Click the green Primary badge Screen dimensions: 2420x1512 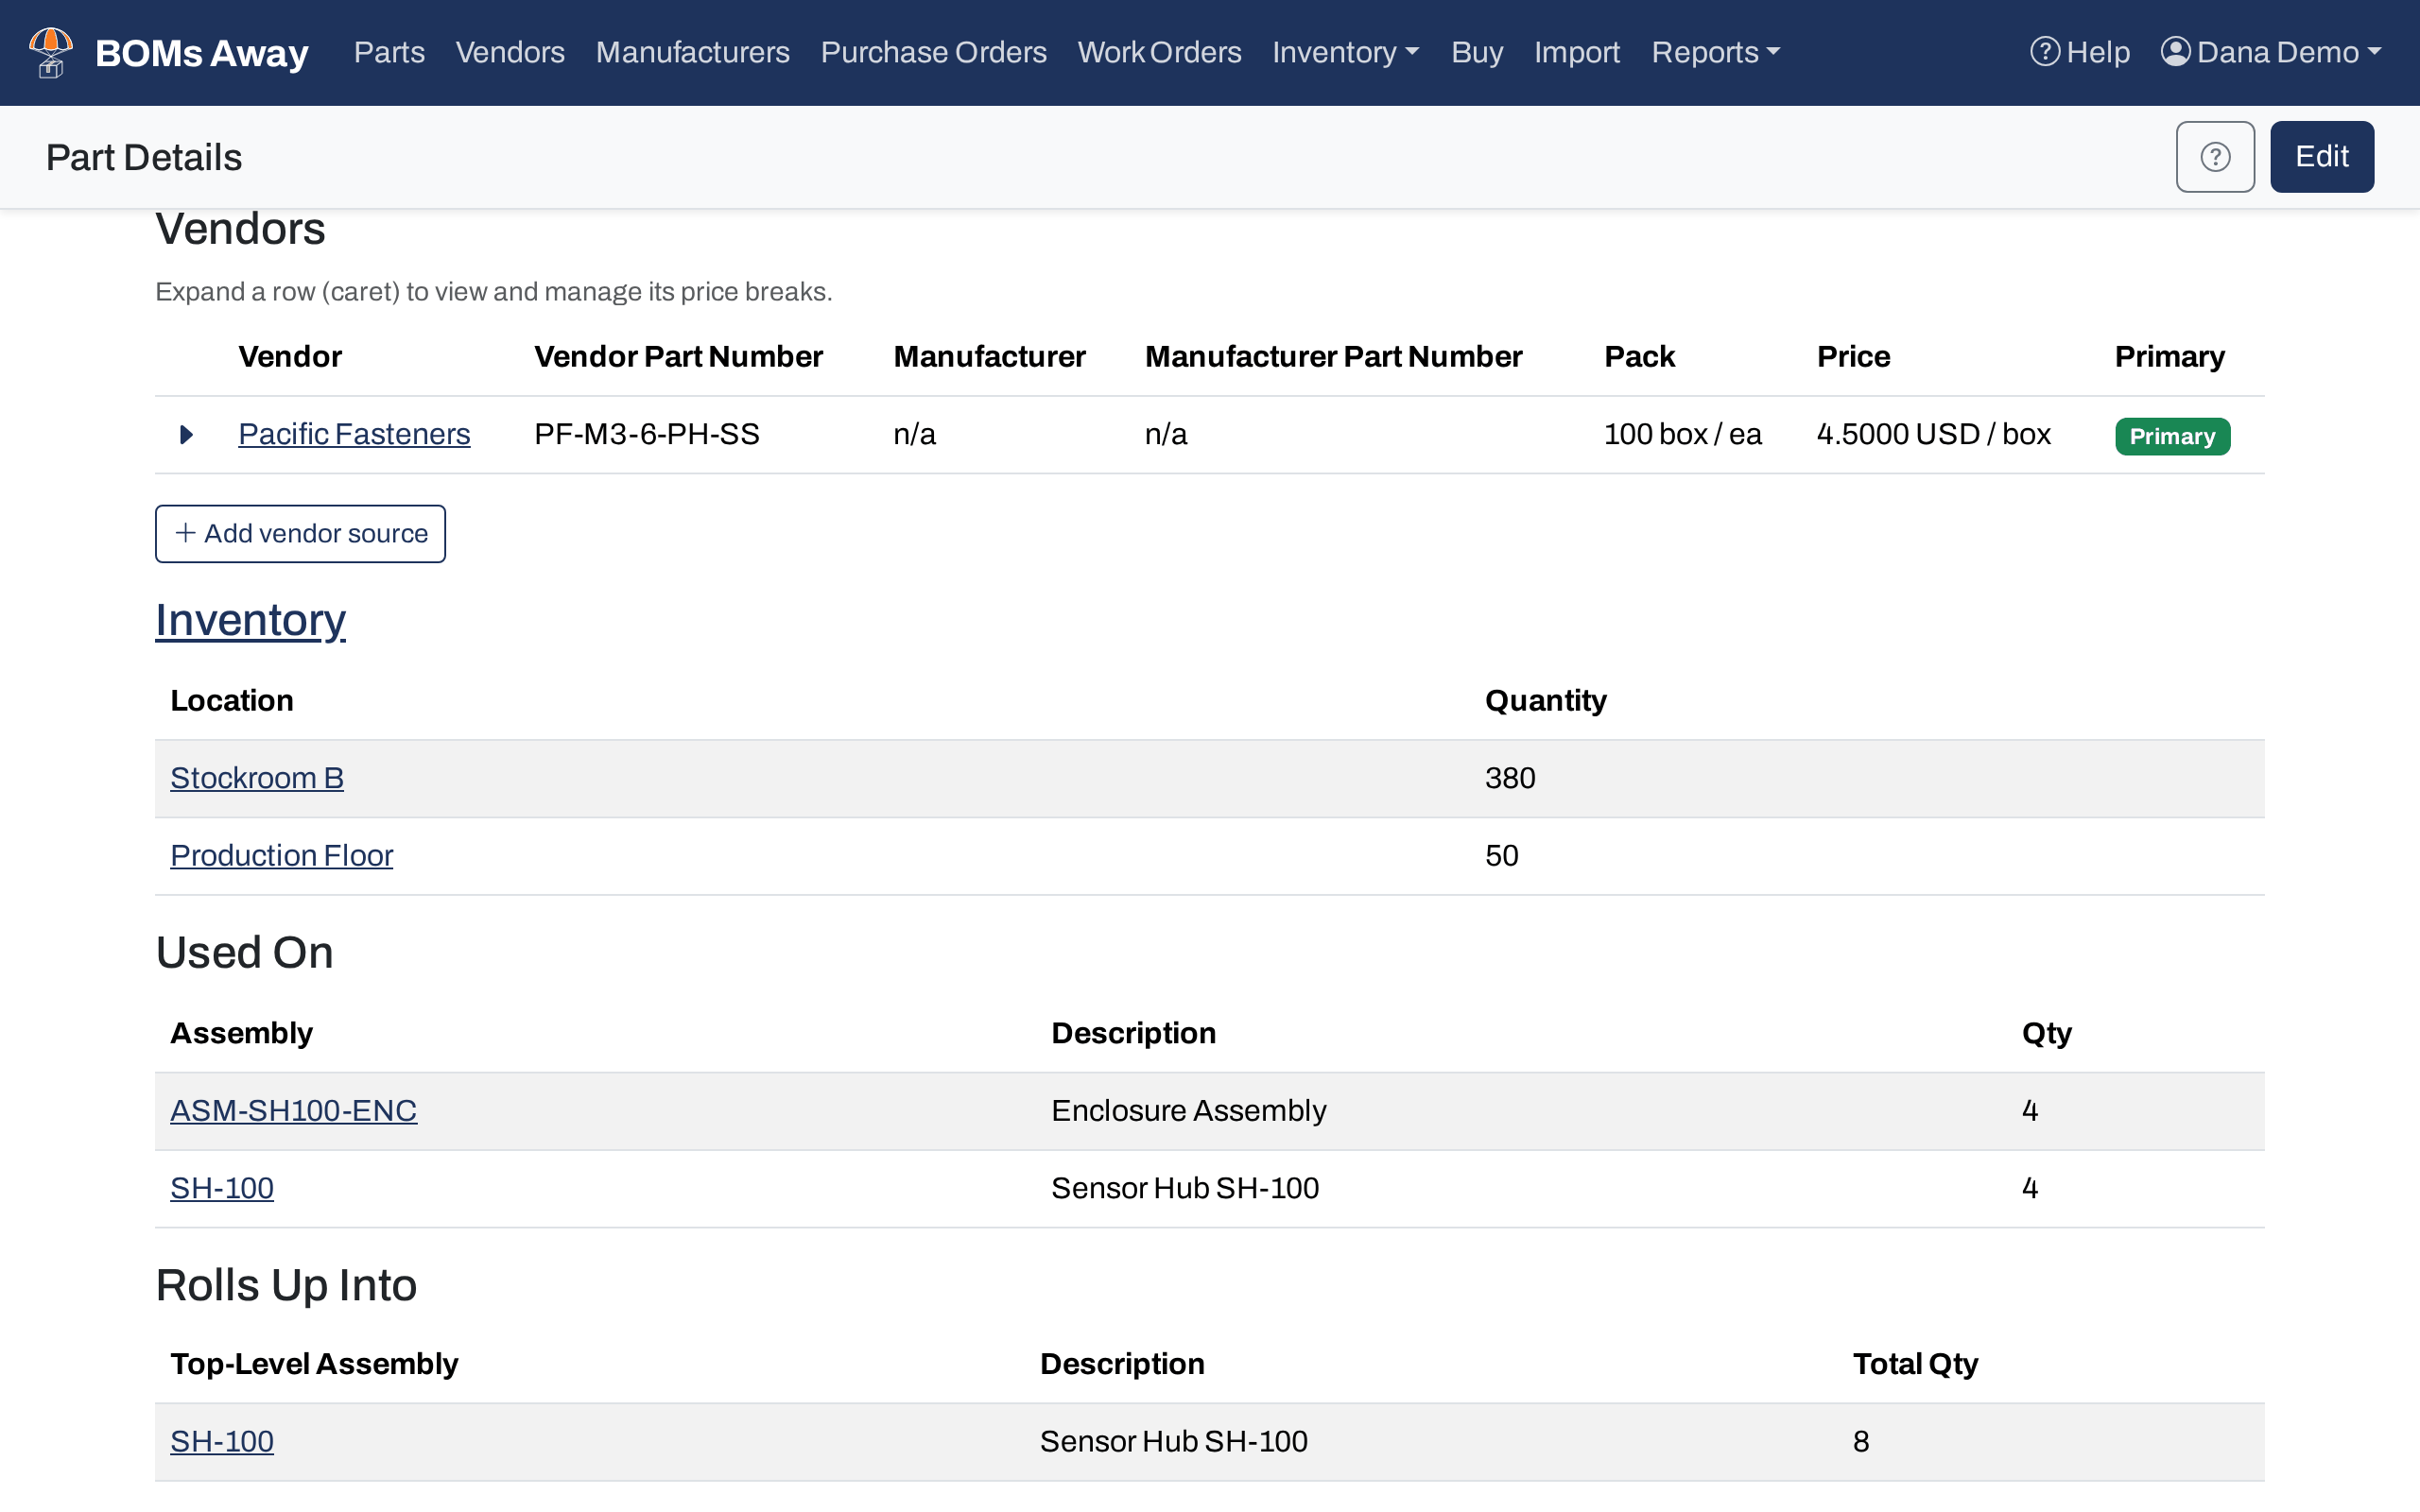tap(2172, 436)
